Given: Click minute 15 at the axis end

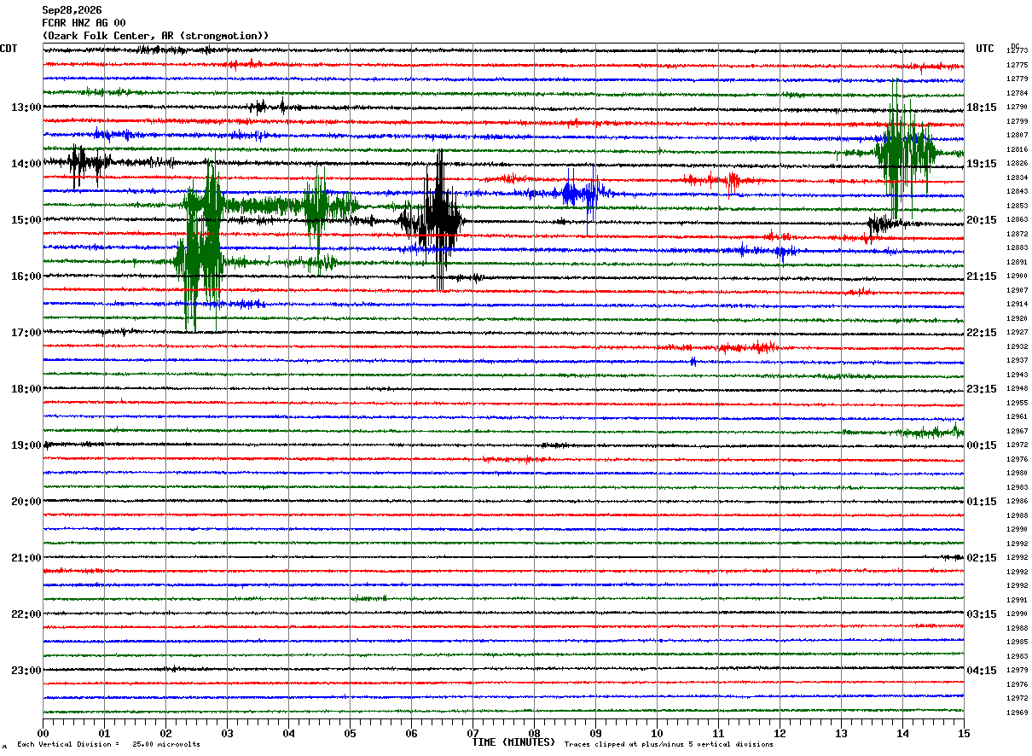Looking at the screenshot, I should [963, 733].
